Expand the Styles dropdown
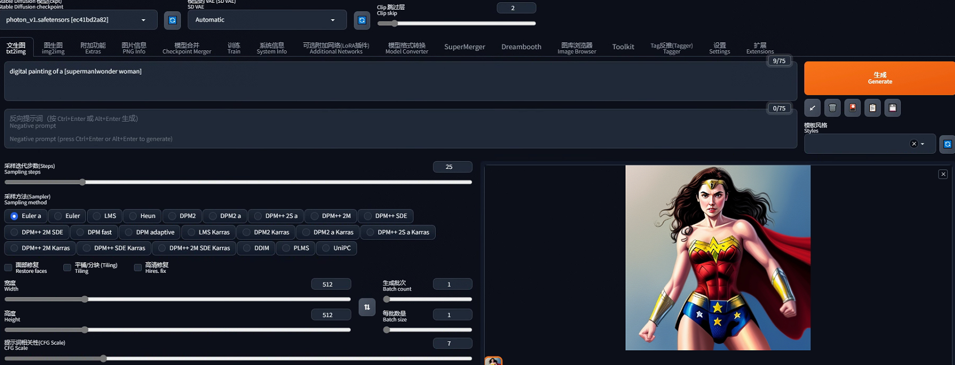 923,144
